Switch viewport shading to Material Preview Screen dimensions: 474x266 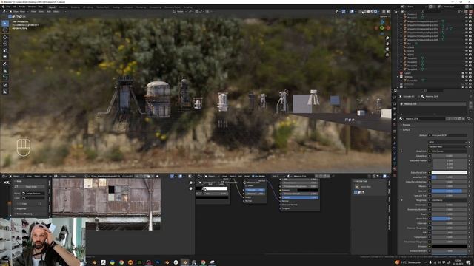(372, 12)
